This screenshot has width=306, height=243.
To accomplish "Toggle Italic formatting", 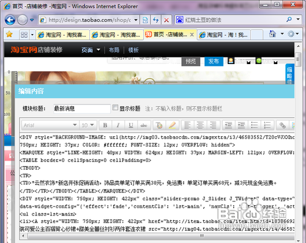I will 118,125.
